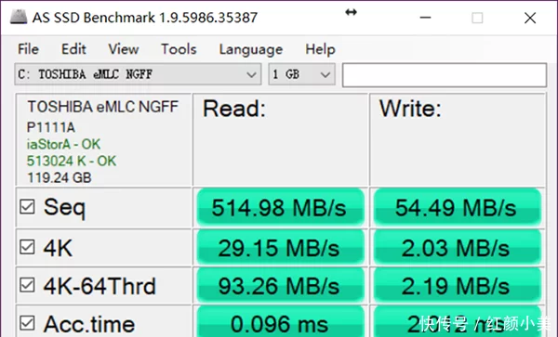Screen dimensions: 558x337
Task: Click the TOSHIBA eMLC NGFF drive name text
Action: point(103,107)
